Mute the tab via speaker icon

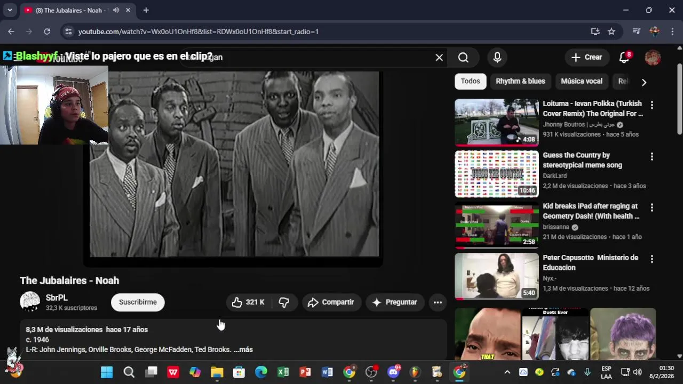point(116,10)
